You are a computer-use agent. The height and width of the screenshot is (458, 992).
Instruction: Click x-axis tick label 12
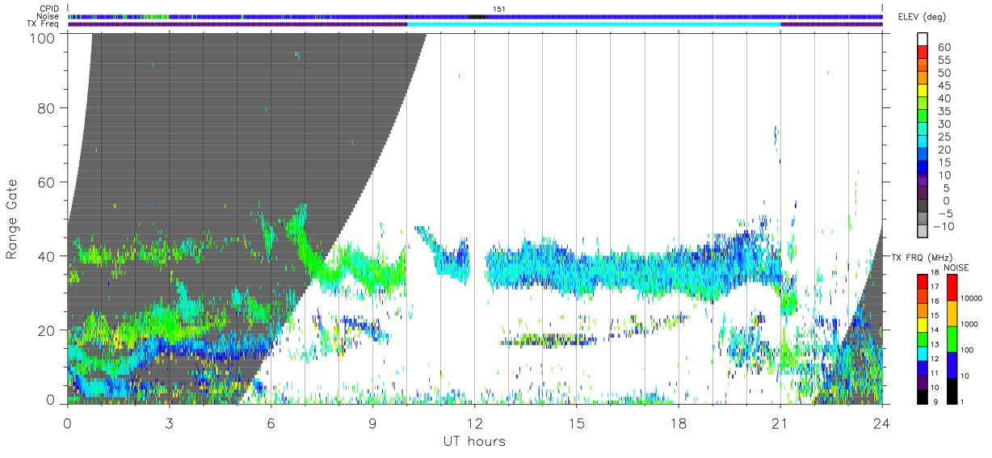[475, 422]
